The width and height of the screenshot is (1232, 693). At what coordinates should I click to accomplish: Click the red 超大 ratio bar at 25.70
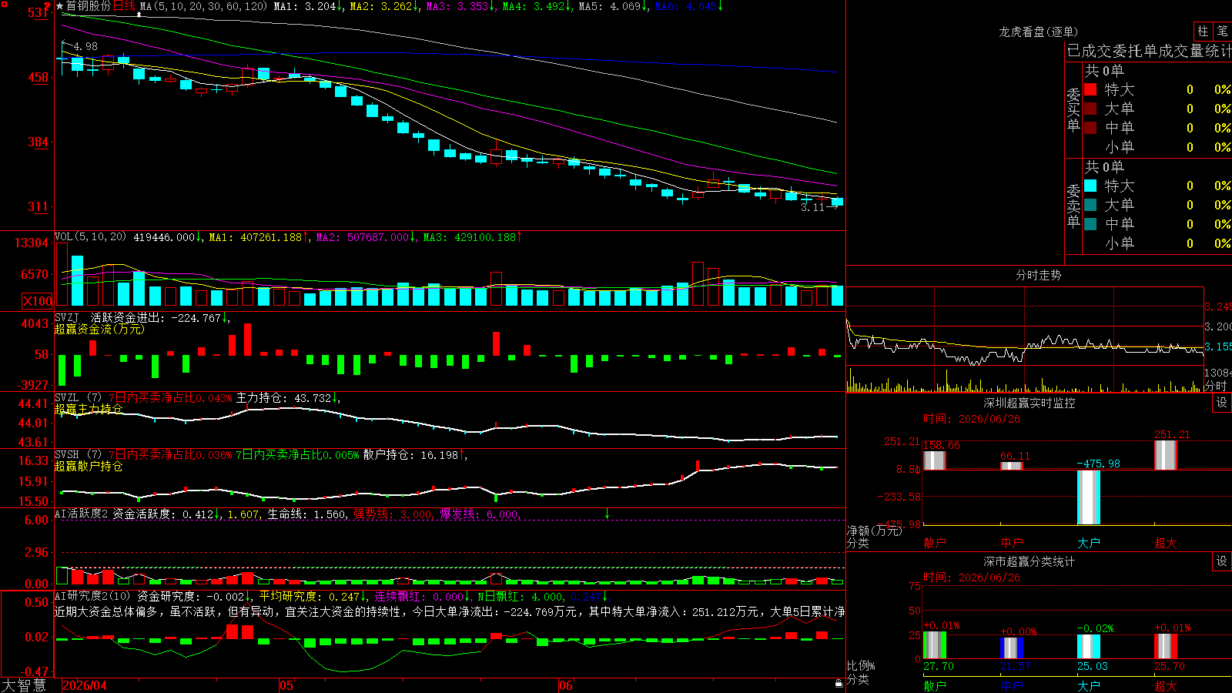[x=1166, y=646]
